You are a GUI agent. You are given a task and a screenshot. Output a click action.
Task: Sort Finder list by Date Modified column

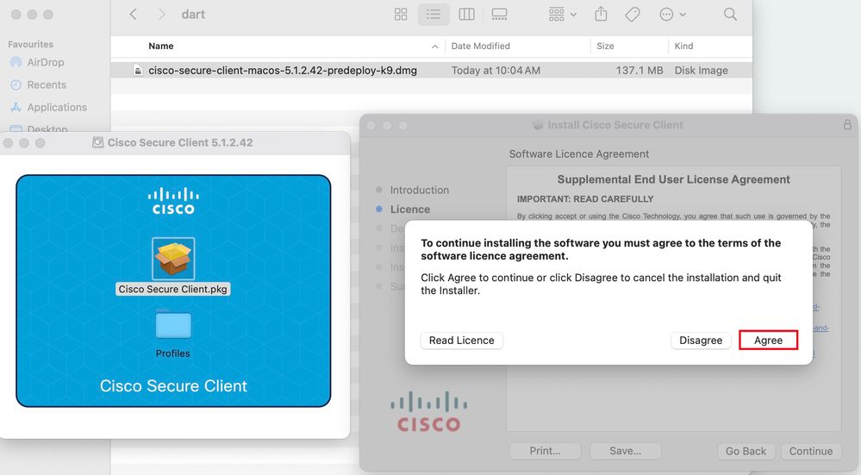pyautogui.click(x=480, y=47)
